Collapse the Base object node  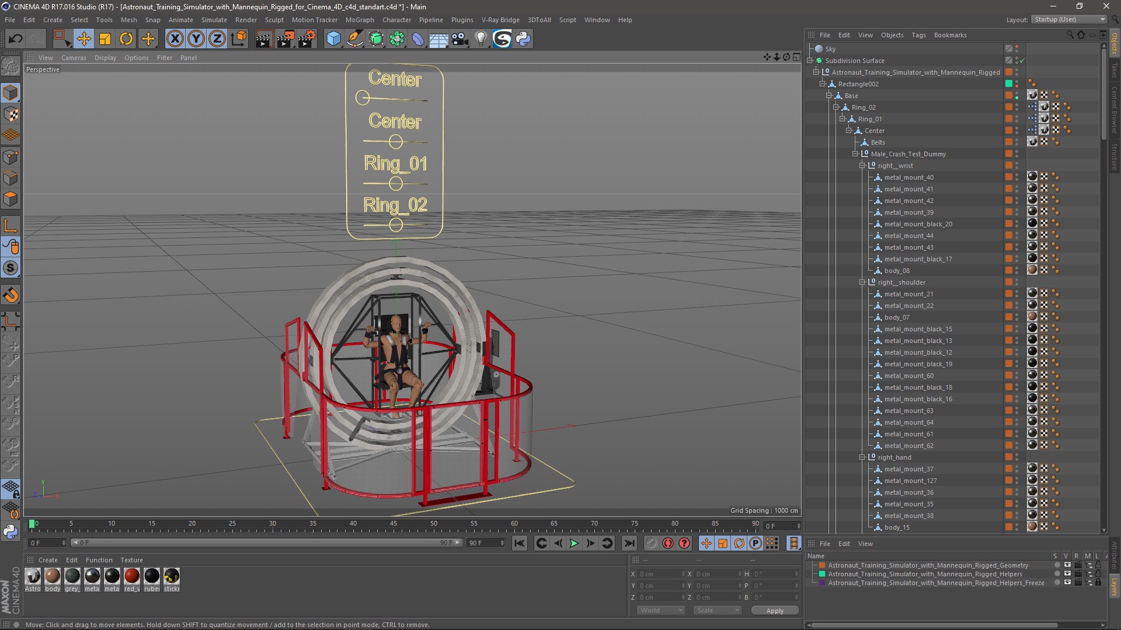tap(829, 96)
